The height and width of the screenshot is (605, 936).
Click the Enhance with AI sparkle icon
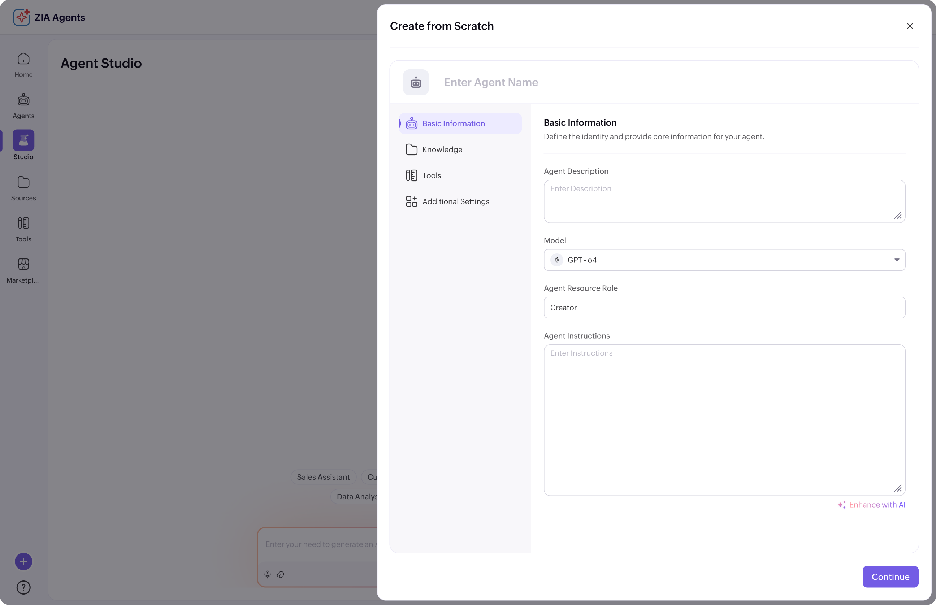(x=842, y=505)
